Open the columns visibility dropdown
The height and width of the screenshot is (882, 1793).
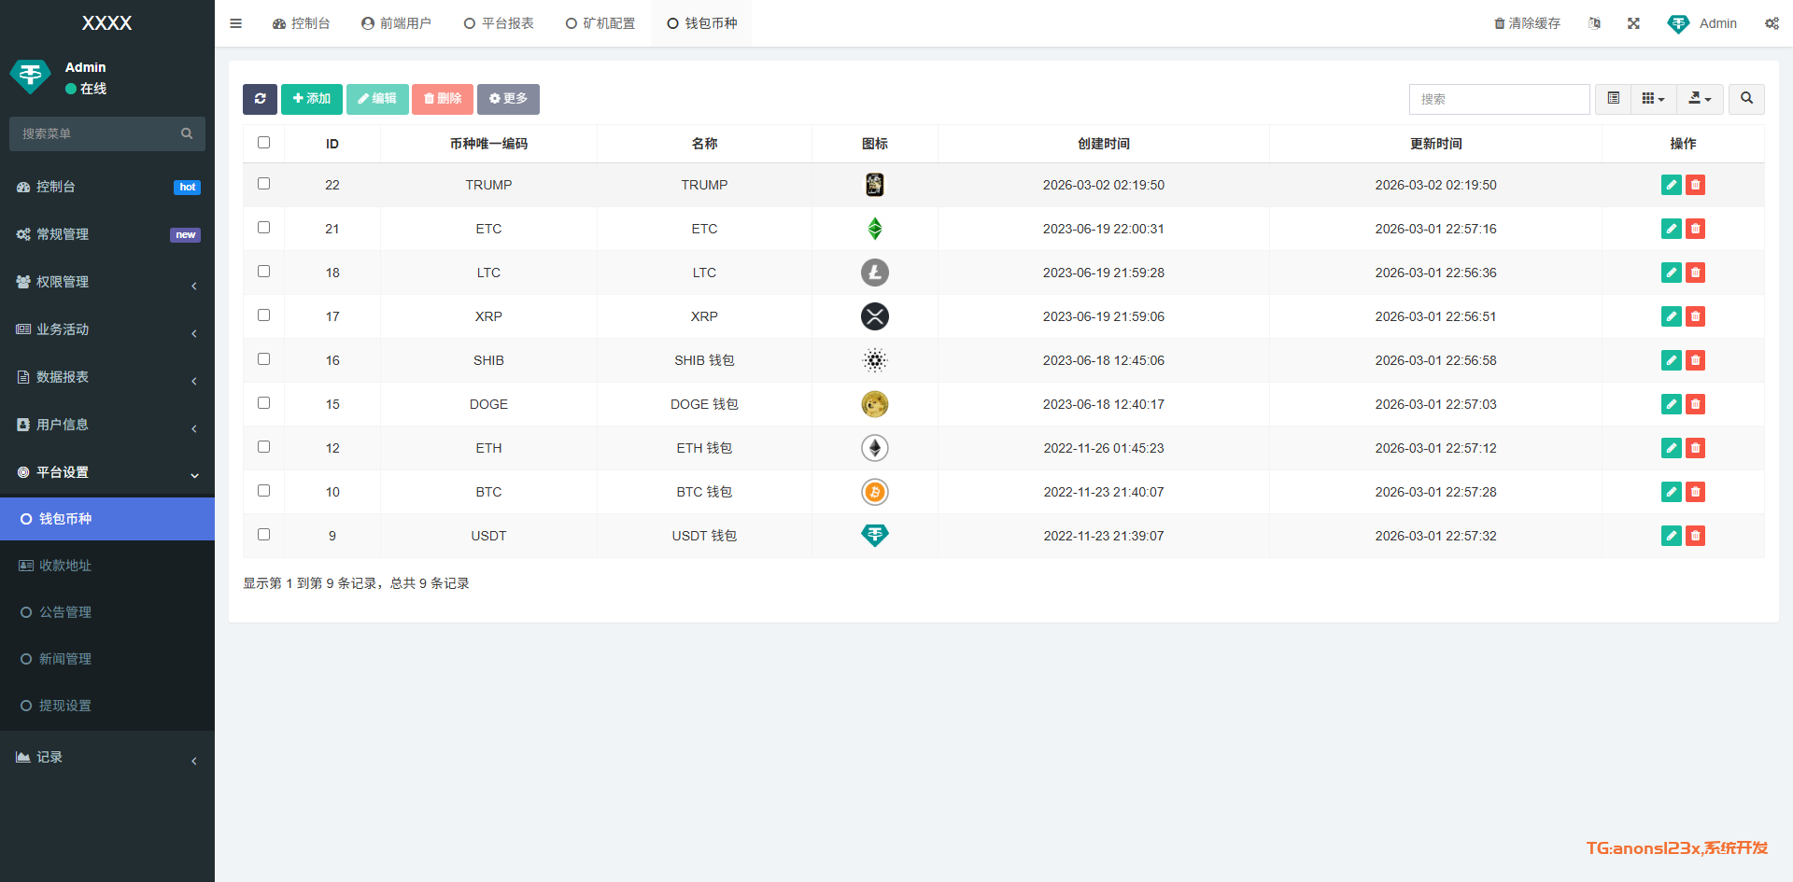[x=1653, y=99]
